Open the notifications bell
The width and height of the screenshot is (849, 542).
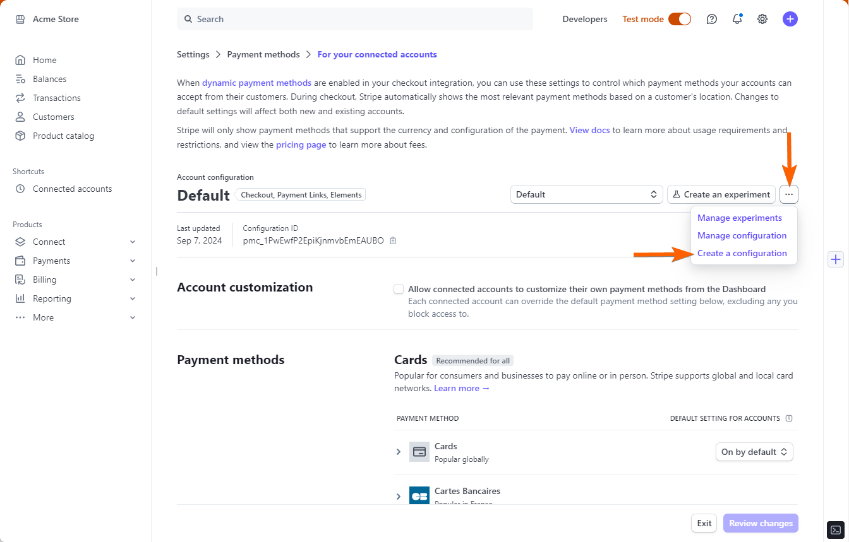pos(737,19)
